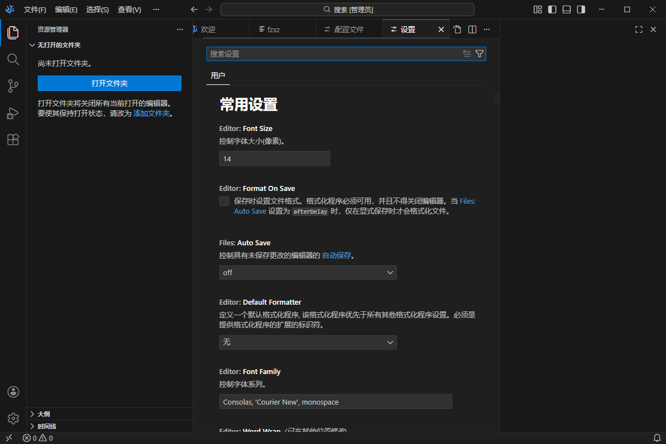Viewport: 666px width, 444px height.
Task: Open the Editor: Default Formatter dropdown
Action: coord(307,342)
